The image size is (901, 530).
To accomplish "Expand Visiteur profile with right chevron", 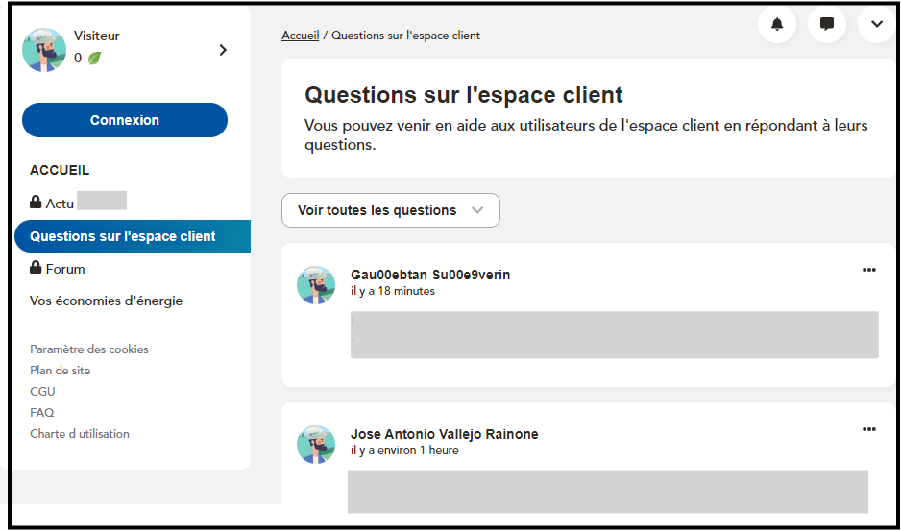I will pos(223,50).
